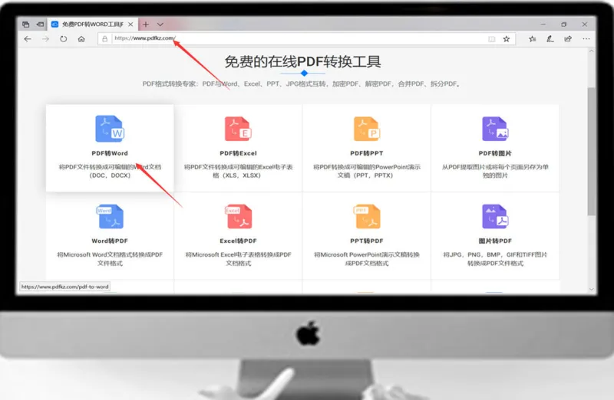Select the PDF转图片 purple icon
This screenshot has width=614, height=400.
point(495,129)
